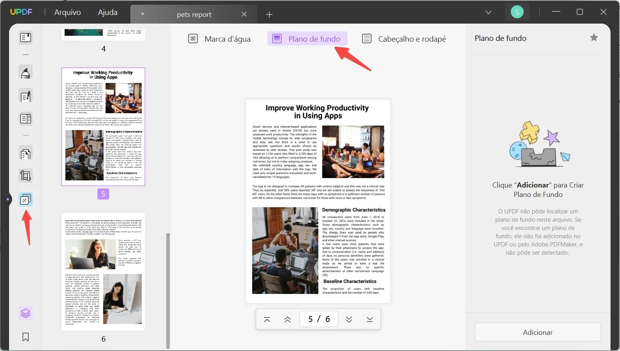Viewport: 620px width, 351px height.
Task: Switch to Cabeçalho e rodapé tab
Action: [404, 39]
